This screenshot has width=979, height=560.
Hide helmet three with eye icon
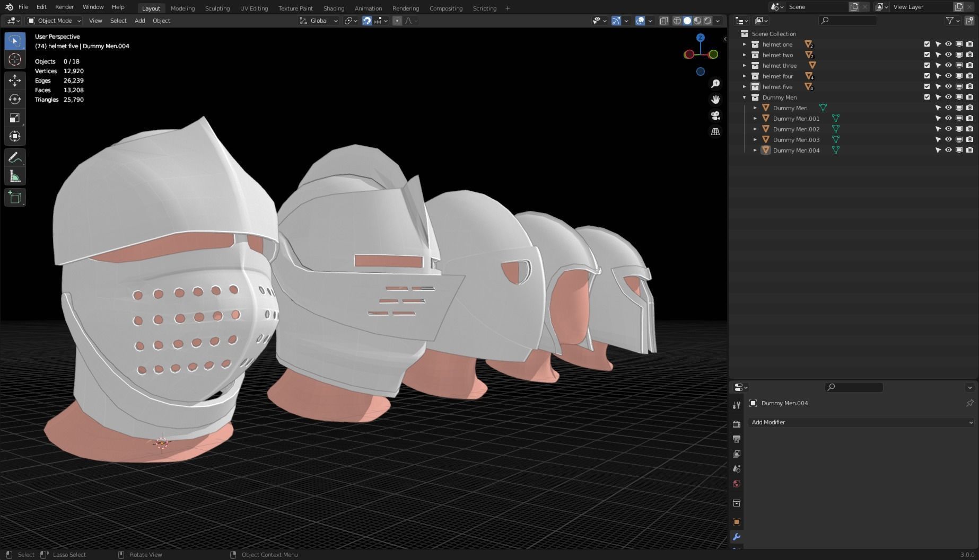(x=948, y=66)
